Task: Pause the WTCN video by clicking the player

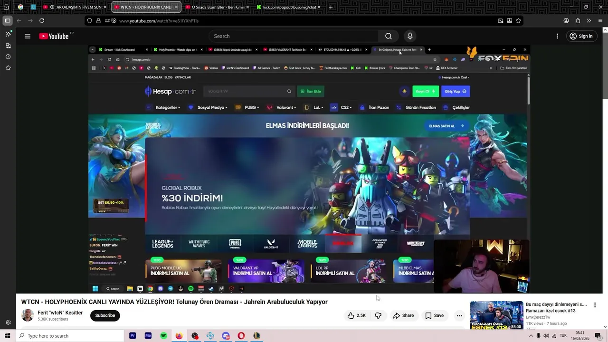Action: pyautogui.click(x=309, y=169)
